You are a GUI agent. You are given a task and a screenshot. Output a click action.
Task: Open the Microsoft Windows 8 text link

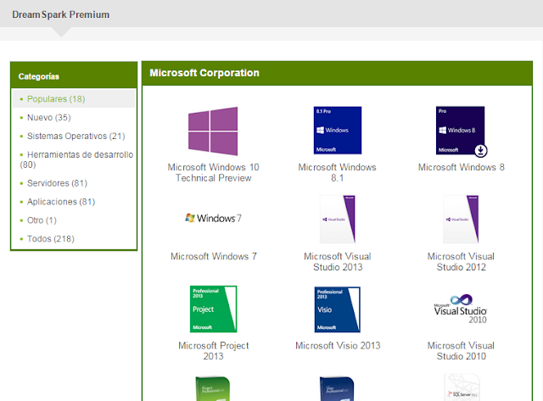pyautogui.click(x=462, y=167)
